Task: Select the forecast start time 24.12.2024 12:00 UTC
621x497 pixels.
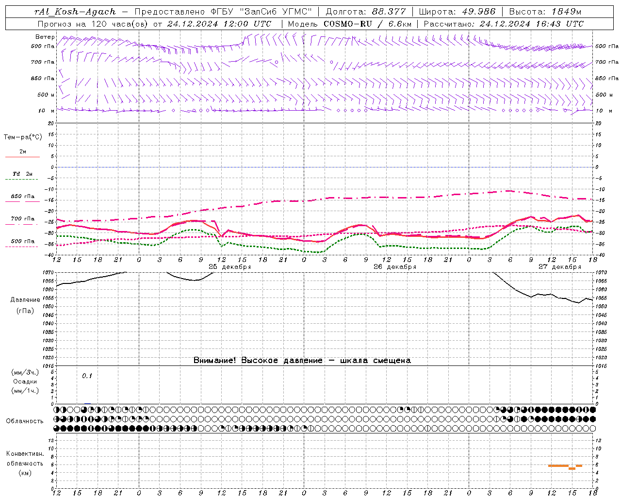Action: click(x=219, y=24)
